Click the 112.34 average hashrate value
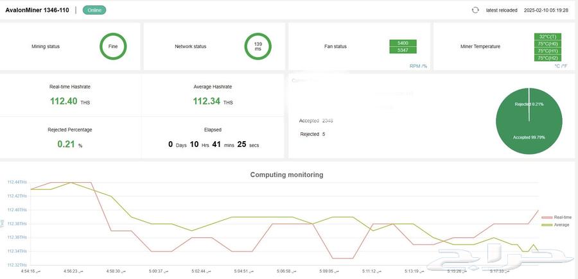 point(207,101)
